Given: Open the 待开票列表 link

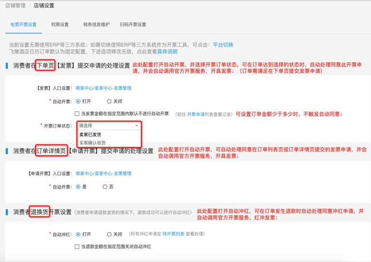Looking at the screenshot, I should (173, 234).
